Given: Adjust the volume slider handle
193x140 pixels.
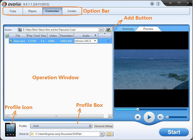Looking at the screenshot, I should 167,117.
